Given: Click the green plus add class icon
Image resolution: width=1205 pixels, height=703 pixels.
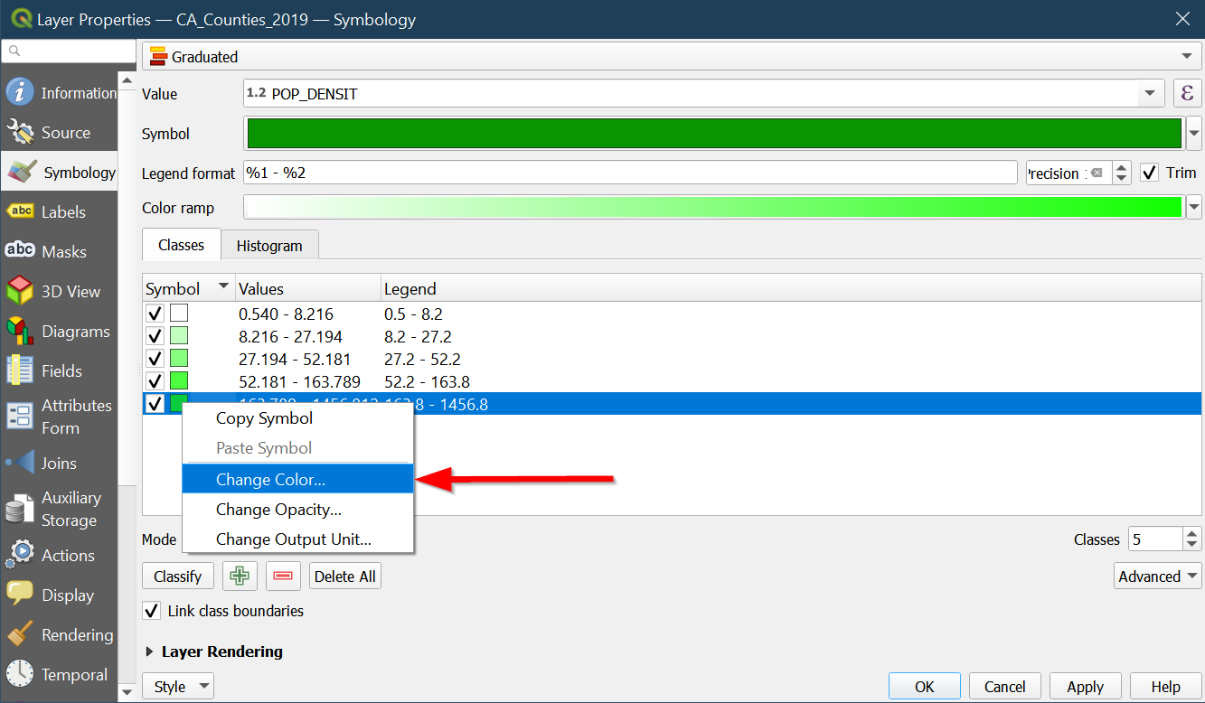Looking at the screenshot, I should (x=240, y=576).
